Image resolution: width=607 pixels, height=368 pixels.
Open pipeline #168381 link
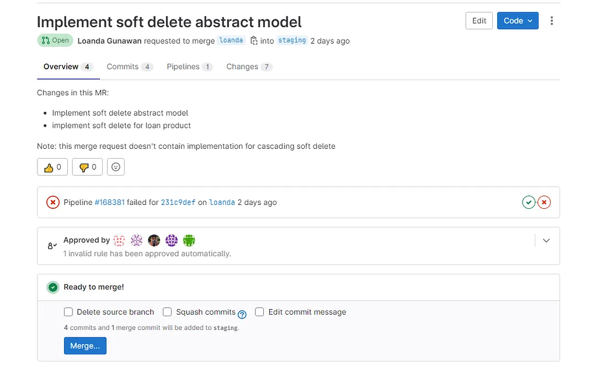click(109, 202)
